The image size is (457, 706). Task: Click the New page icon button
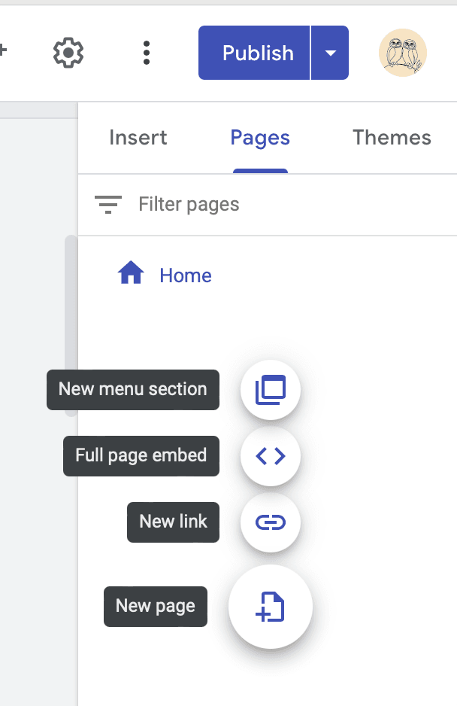tap(271, 607)
